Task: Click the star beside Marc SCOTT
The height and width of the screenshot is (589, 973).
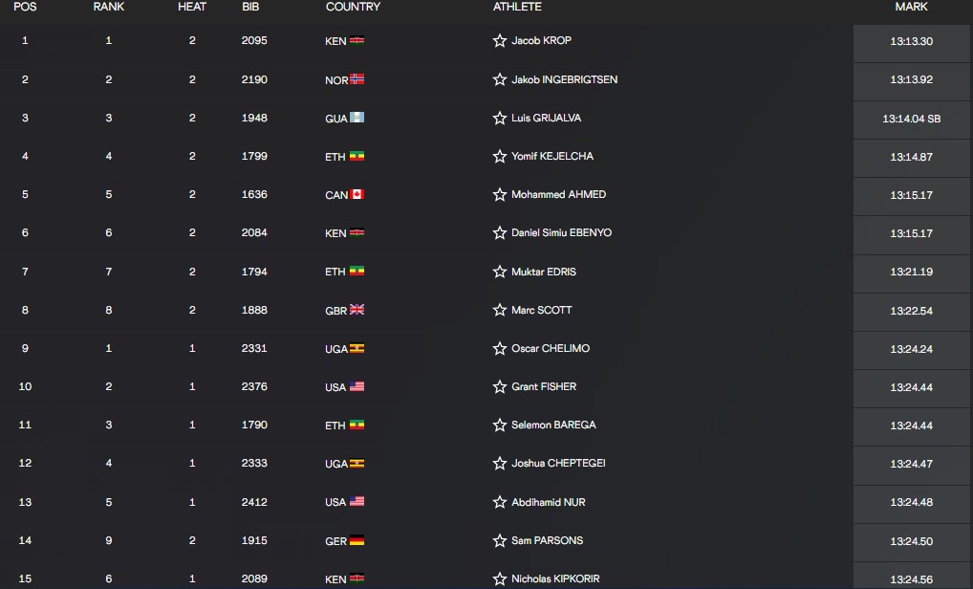Action: (x=500, y=310)
